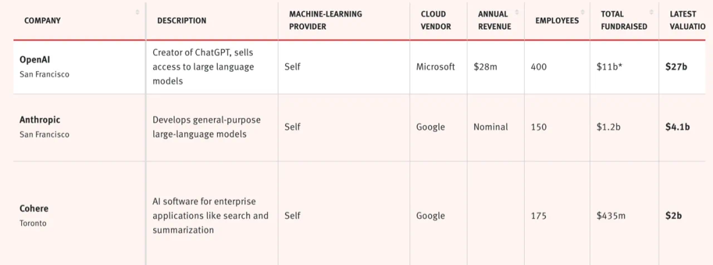Screen dimensions: 713x265
Task: Click OpenAI's $27b valuation cell
Action: pyautogui.click(x=677, y=67)
